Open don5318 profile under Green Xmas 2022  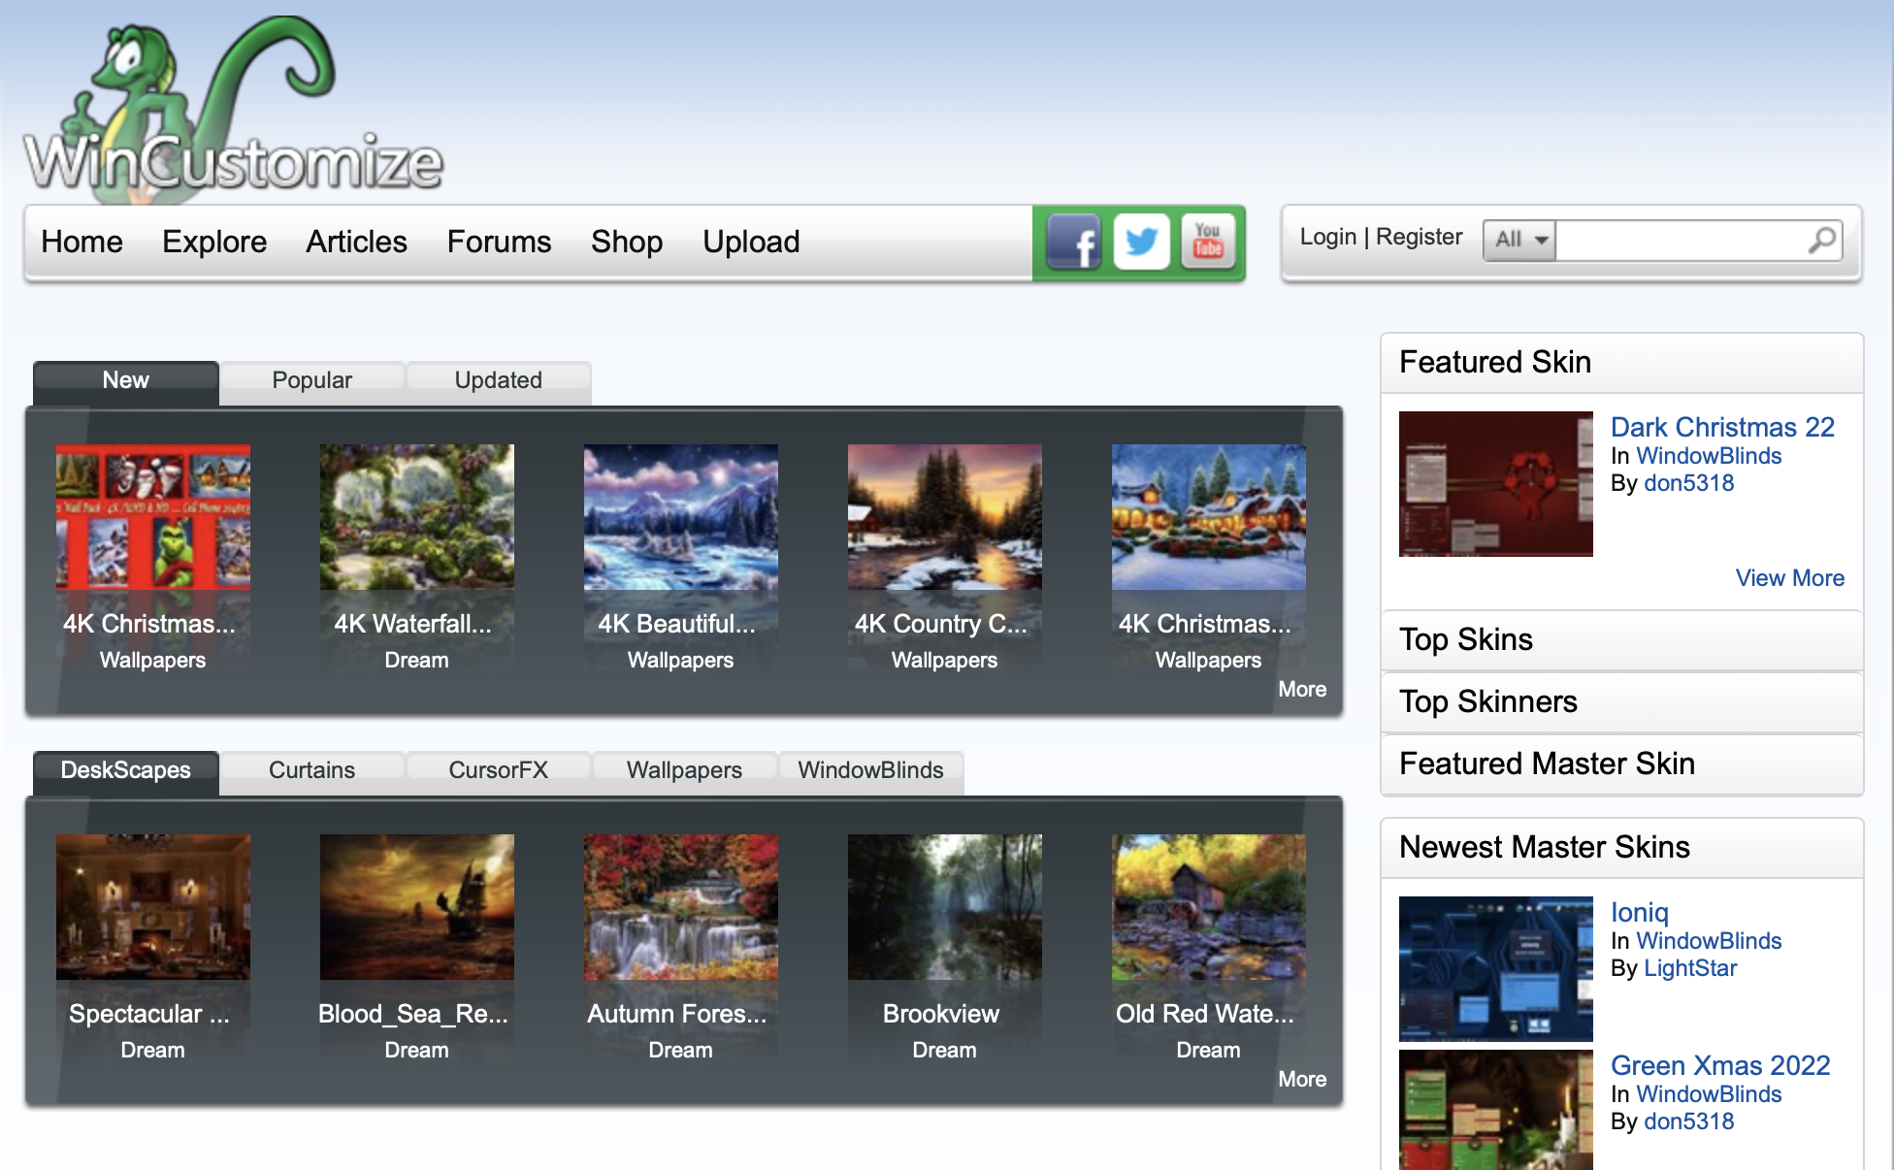(x=1688, y=1121)
